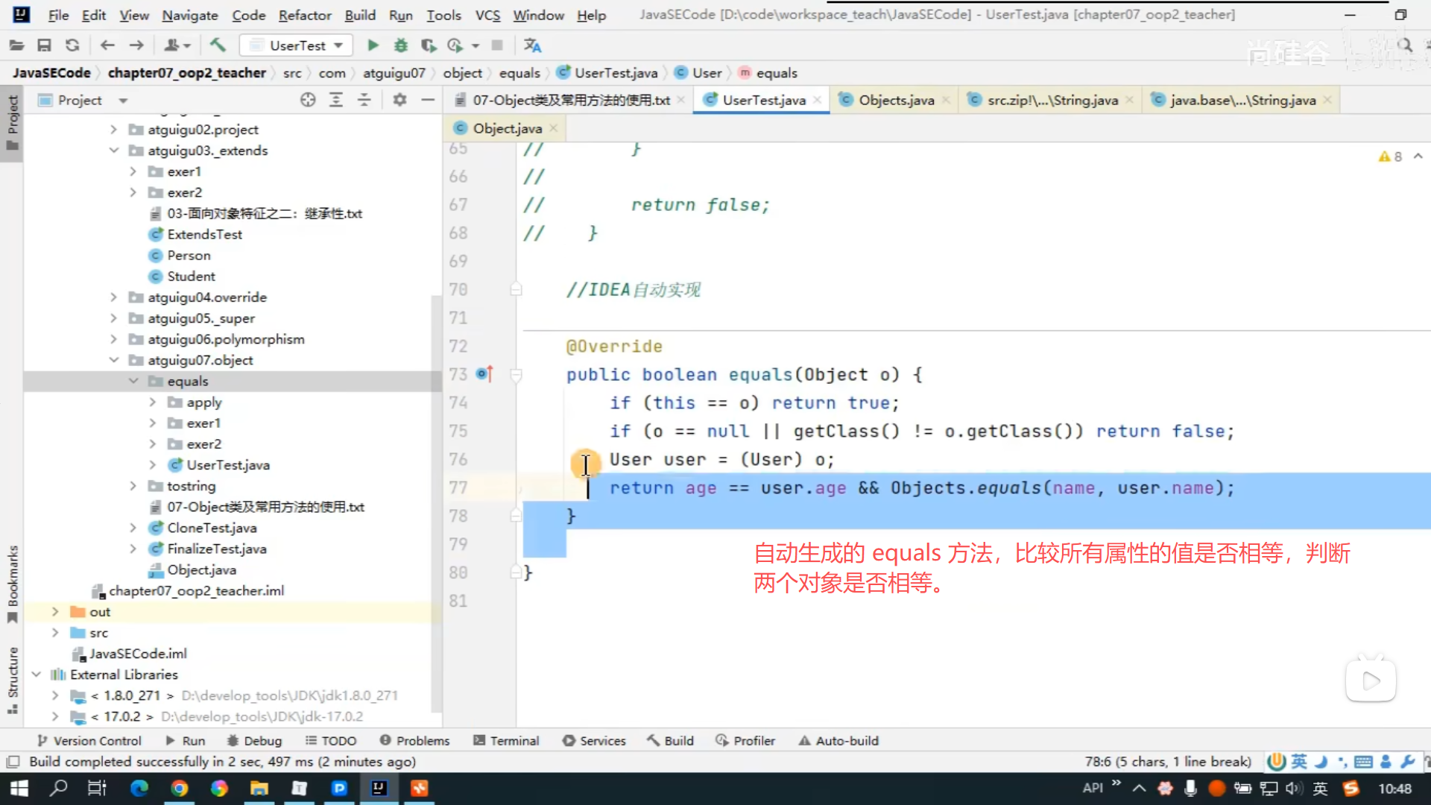The image size is (1431, 805).
Task: Click the green Run button in toolbar
Action: [373, 45]
